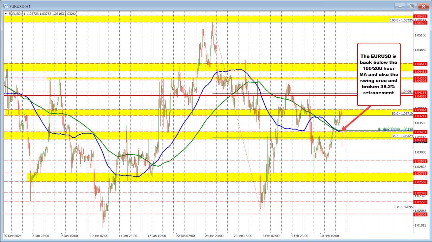This screenshot has width=432, height=242.
Task: Click the annotation box describing the 100/200 hour MA
Action: 378,74
